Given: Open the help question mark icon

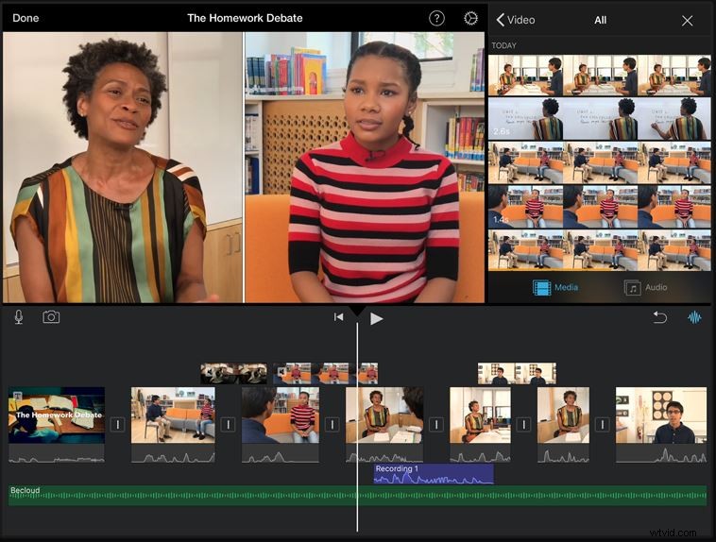Looking at the screenshot, I should [436, 18].
